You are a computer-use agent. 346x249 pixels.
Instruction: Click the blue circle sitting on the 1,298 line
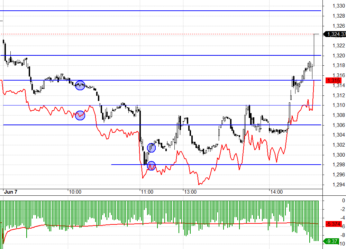pyautogui.click(x=151, y=166)
